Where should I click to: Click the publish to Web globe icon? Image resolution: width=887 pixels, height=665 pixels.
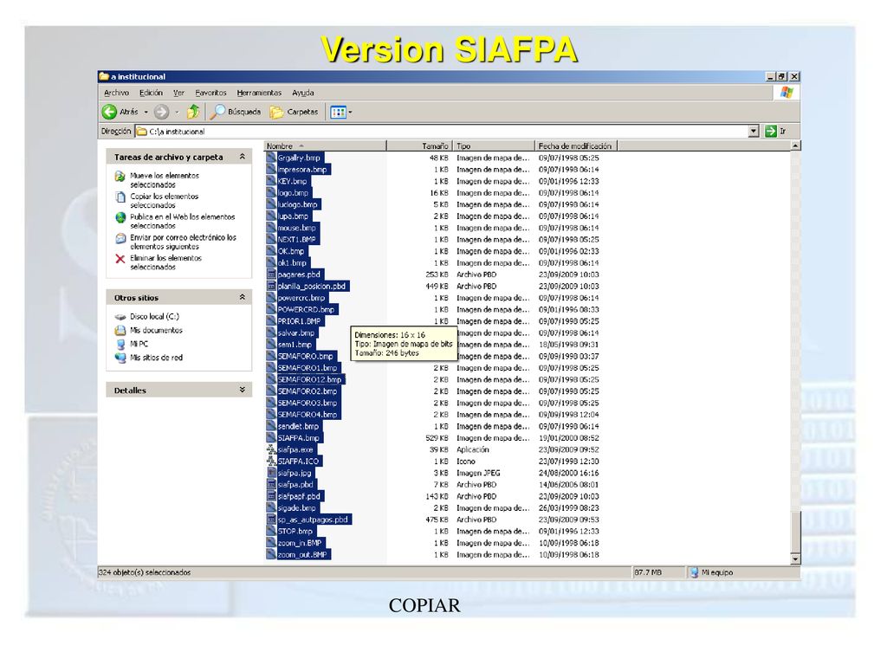click(120, 217)
